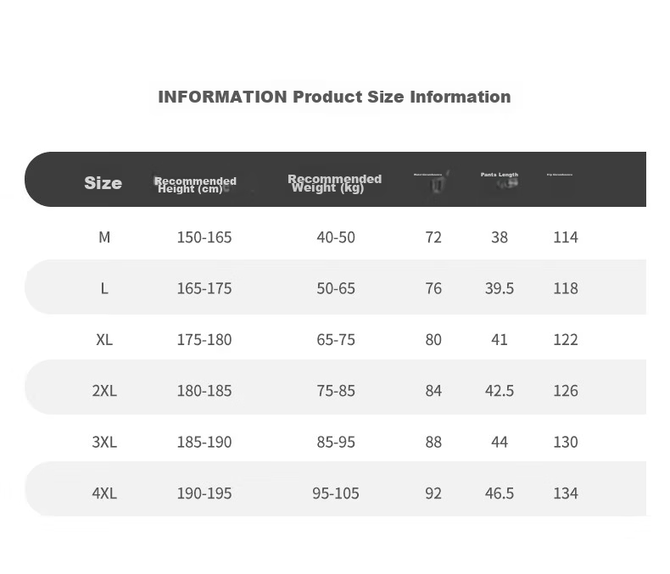Select the 4XL size row label

104,493
